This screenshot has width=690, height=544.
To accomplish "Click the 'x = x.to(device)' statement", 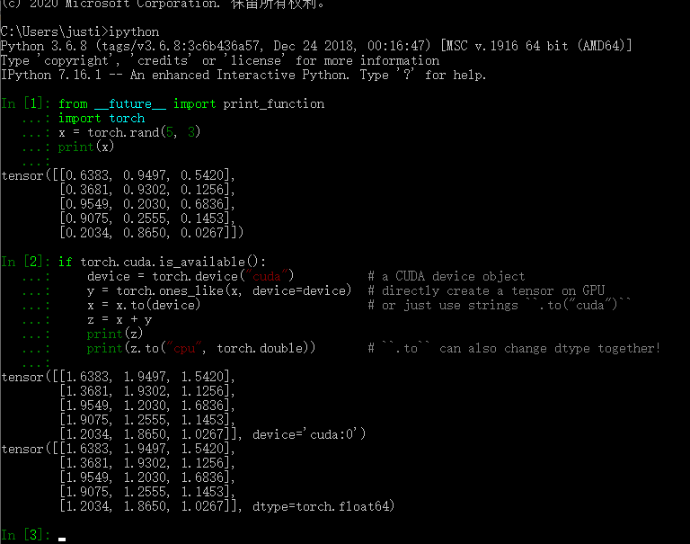I will point(144,305).
